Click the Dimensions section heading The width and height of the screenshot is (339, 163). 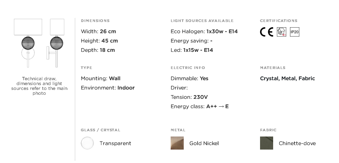coord(95,21)
